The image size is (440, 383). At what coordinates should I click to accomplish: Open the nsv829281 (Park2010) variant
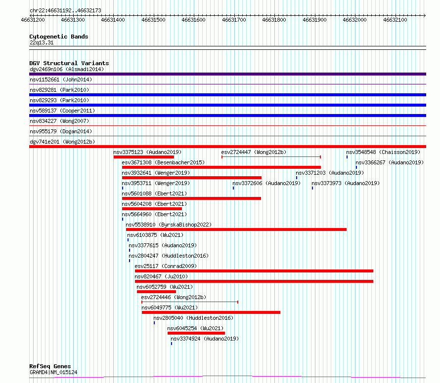[59, 90]
